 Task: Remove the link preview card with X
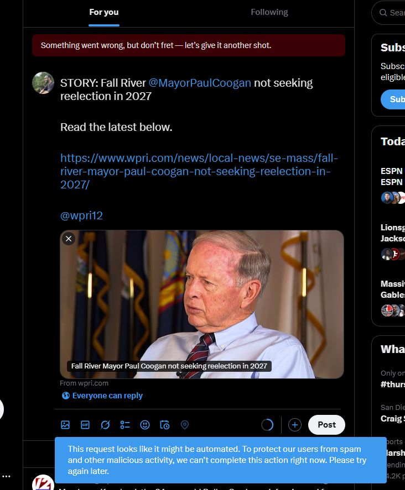69,239
